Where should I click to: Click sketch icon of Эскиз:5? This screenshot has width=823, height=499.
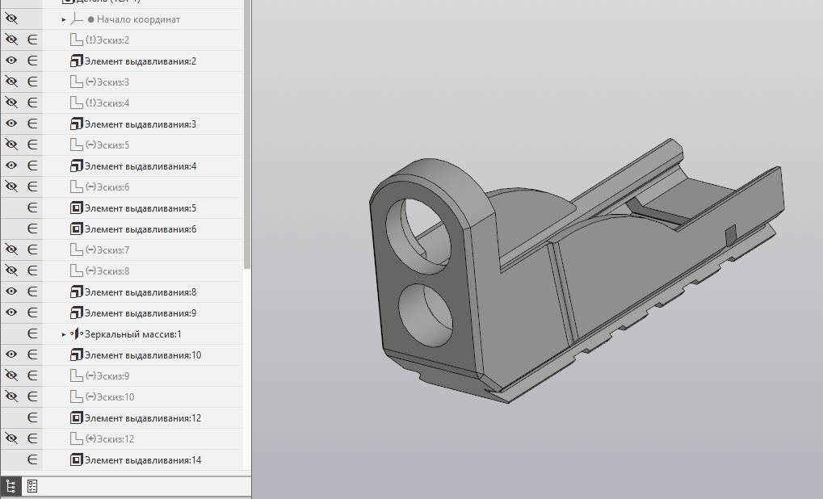(77, 145)
